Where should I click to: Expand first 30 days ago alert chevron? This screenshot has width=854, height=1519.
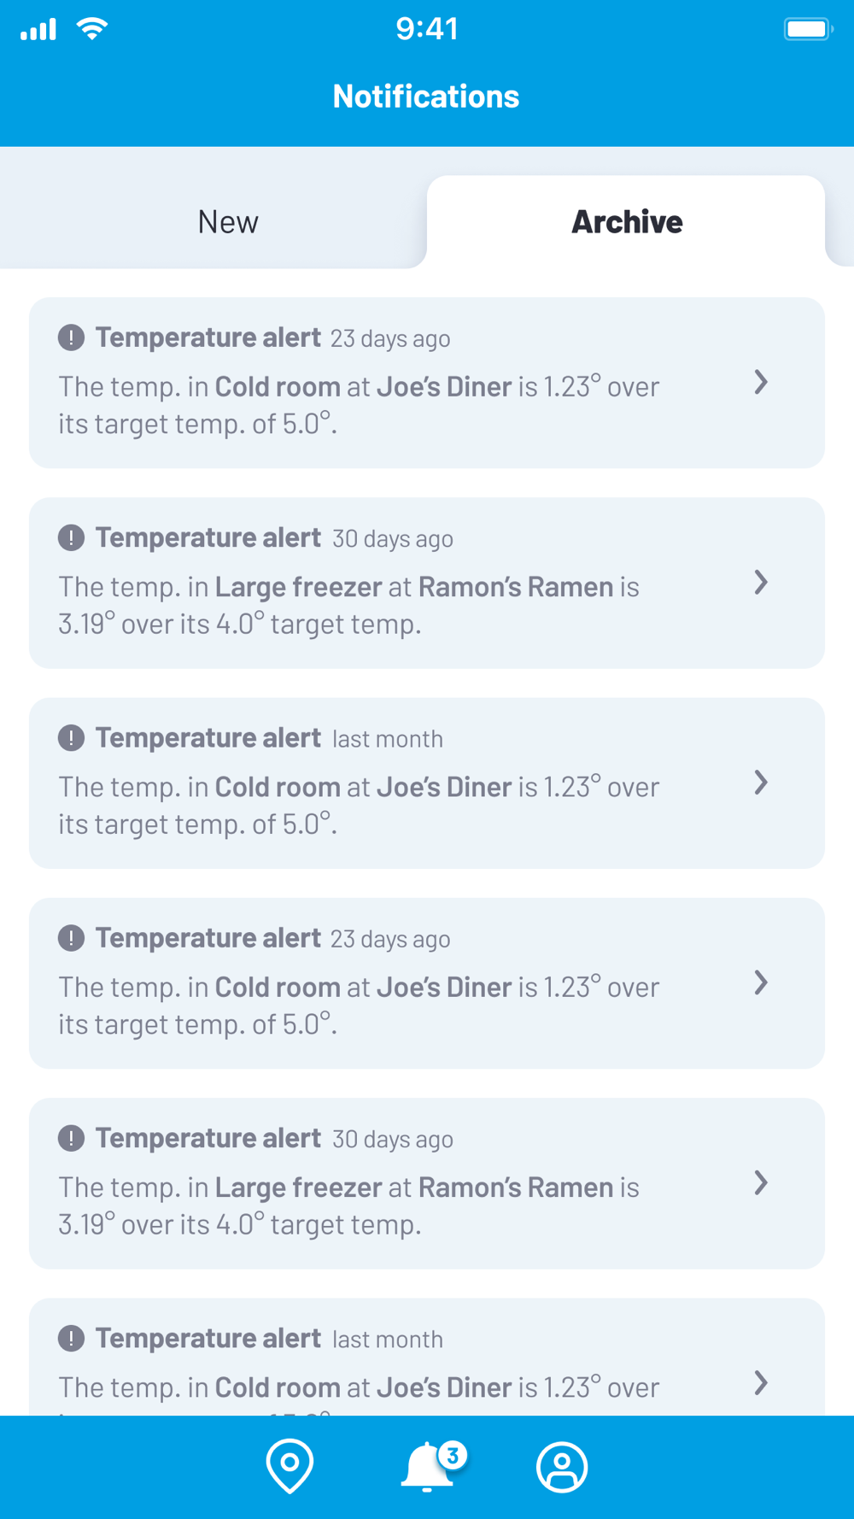pos(761,582)
